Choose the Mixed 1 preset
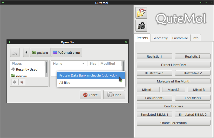This screenshot has width=214, height=138. pos(148,89)
